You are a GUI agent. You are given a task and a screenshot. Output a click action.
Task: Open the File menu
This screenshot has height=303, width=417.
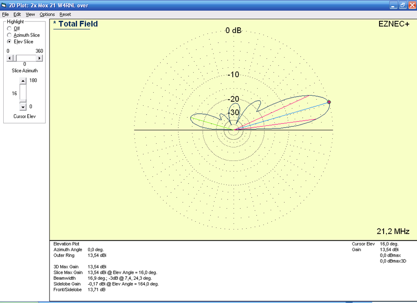tap(5, 14)
